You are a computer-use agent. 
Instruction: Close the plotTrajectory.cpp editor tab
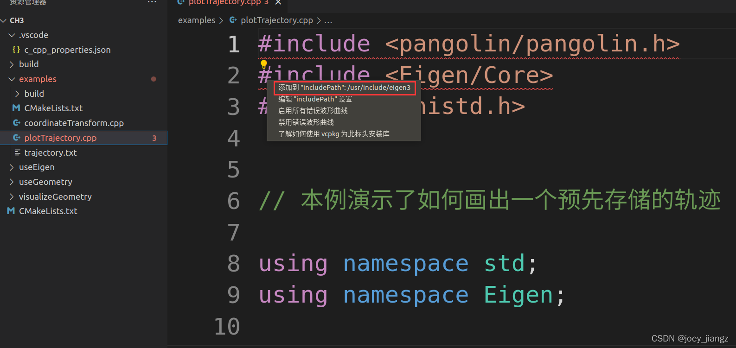(x=278, y=2)
